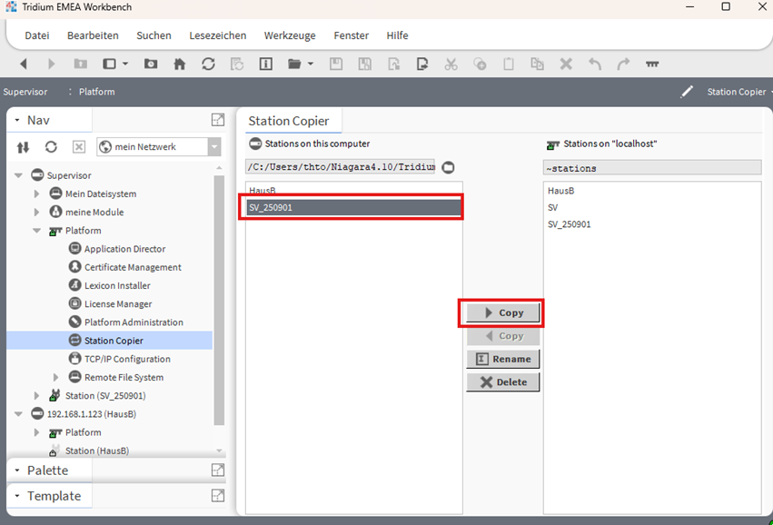This screenshot has width=773, height=525.
Task: Click the boxed info icon in toolbar
Action: click(x=266, y=64)
